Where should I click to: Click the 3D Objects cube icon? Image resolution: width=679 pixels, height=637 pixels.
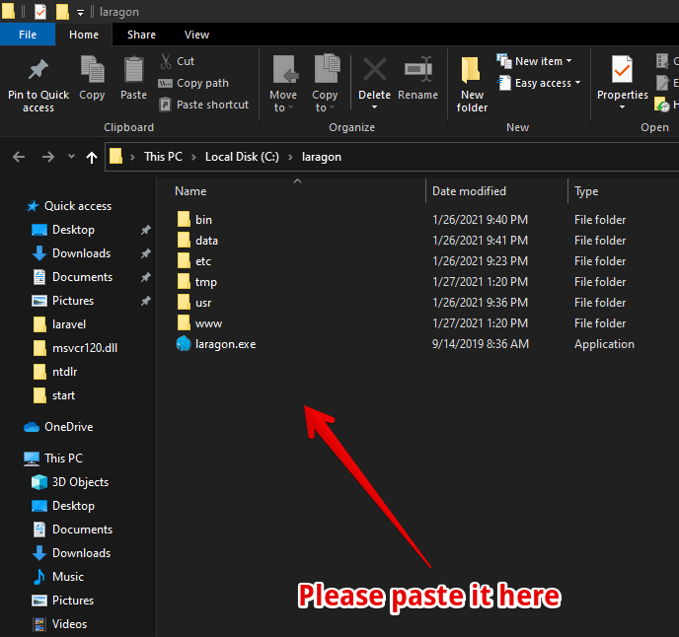[x=39, y=482]
